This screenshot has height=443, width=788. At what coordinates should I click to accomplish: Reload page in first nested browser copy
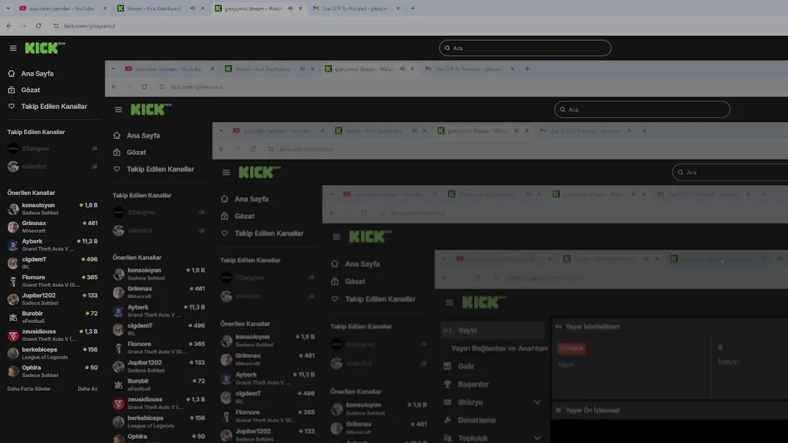[x=145, y=87]
